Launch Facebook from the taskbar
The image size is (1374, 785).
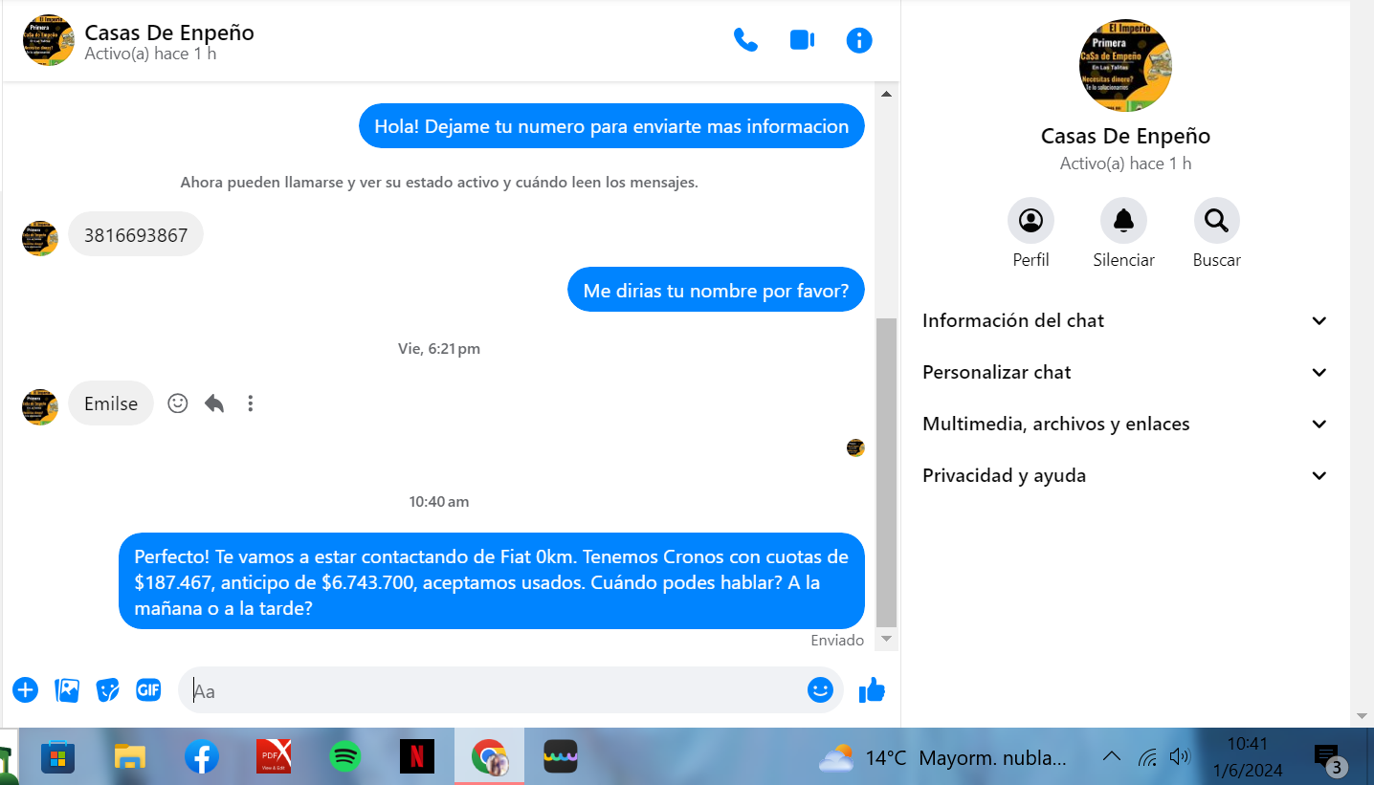(x=202, y=757)
